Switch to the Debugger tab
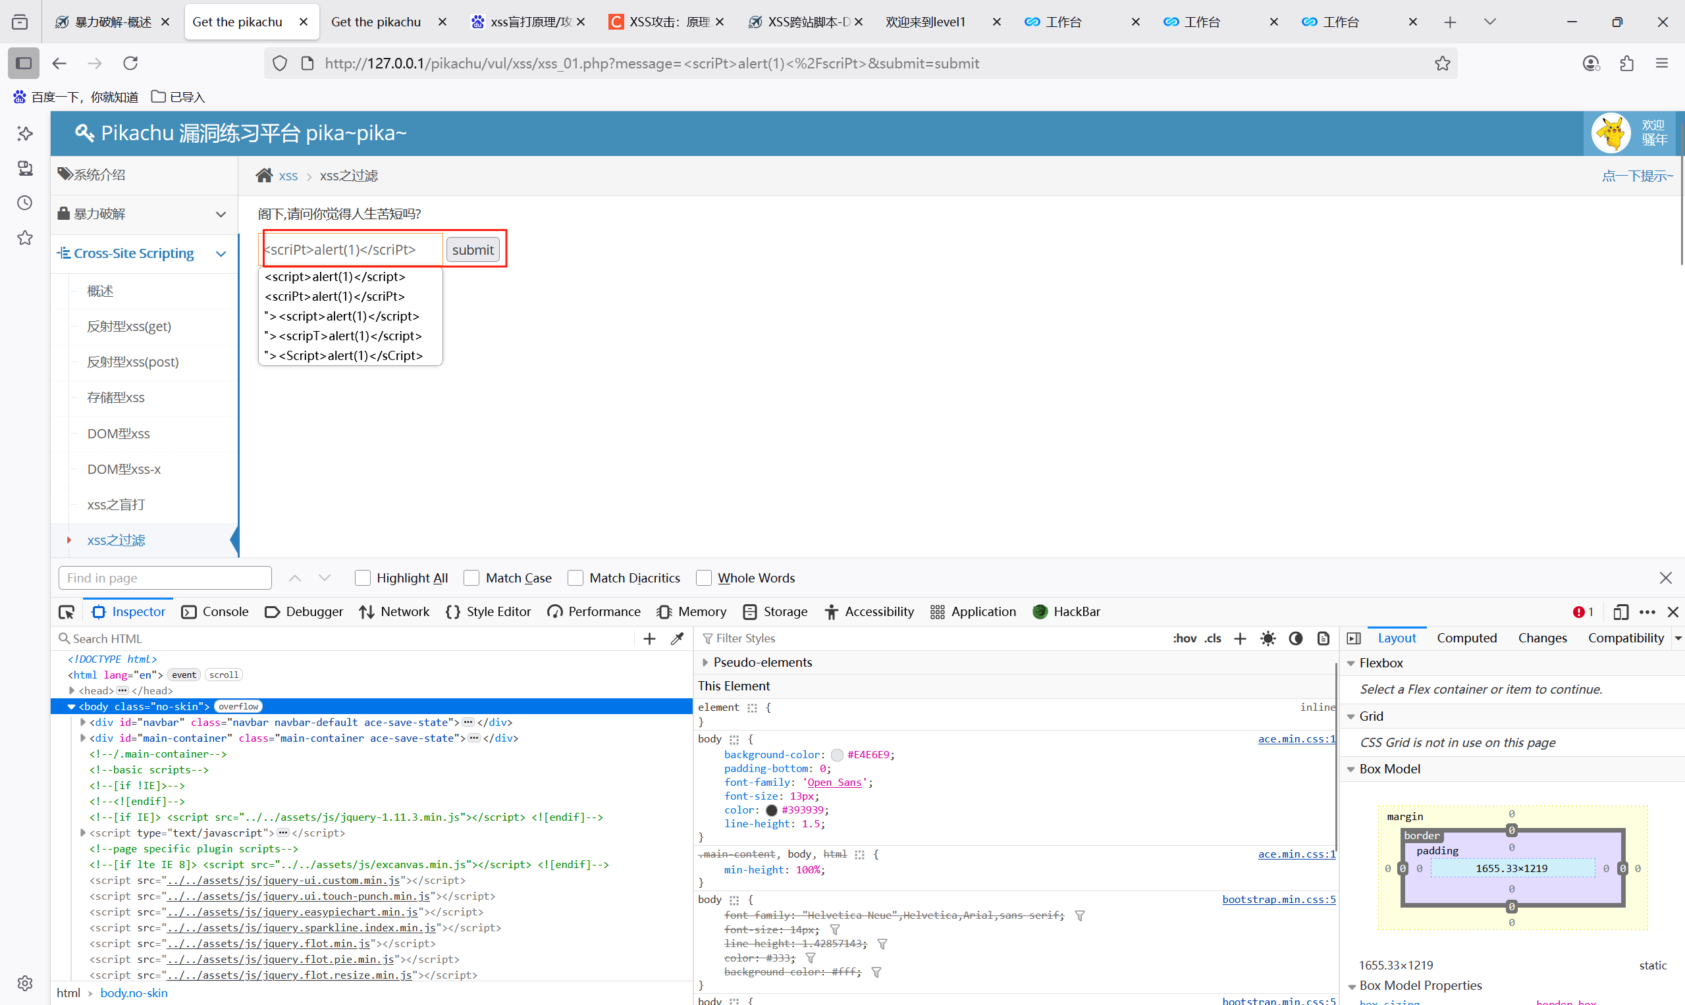This screenshot has height=1005, width=1685. point(304,612)
